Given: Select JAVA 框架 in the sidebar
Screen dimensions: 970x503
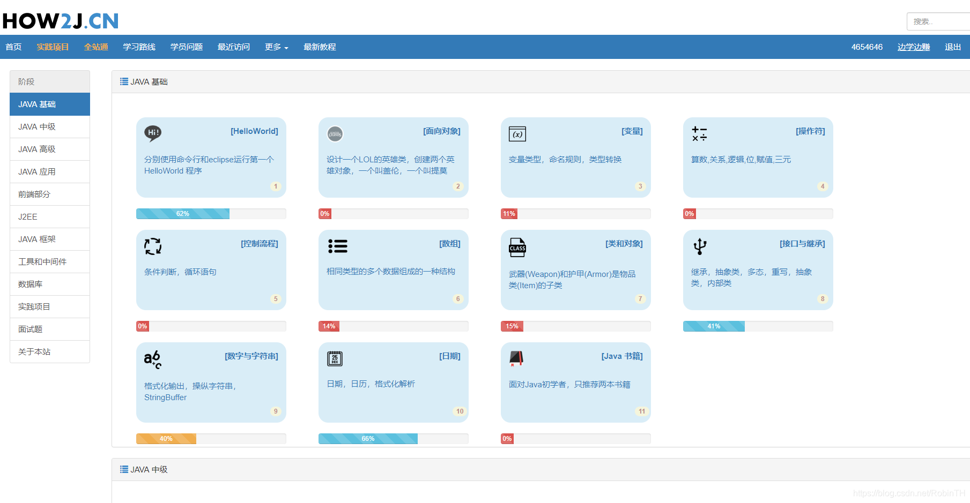Looking at the screenshot, I should [50, 239].
